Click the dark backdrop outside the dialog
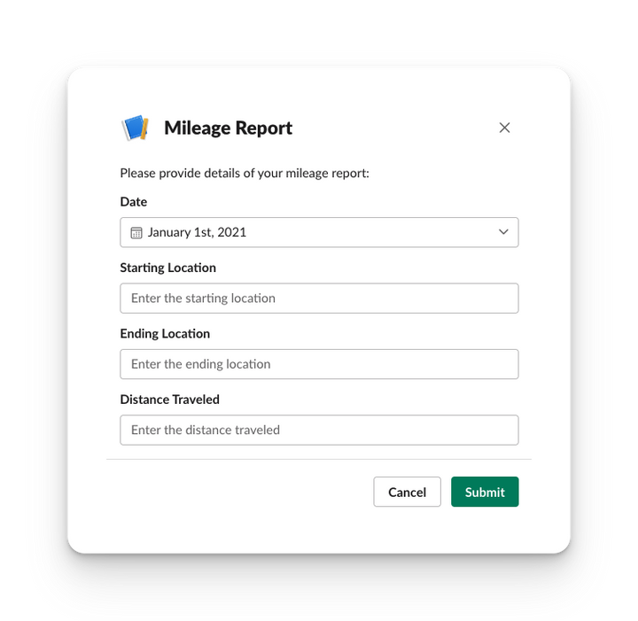This screenshot has width=638, height=621. (x=32, y=310)
